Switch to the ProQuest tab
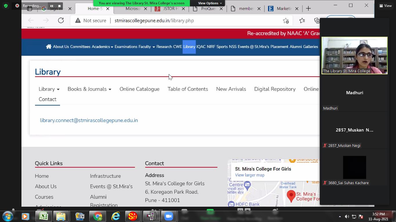The height and width of the screenshot is (222, 396). point(208,9)
